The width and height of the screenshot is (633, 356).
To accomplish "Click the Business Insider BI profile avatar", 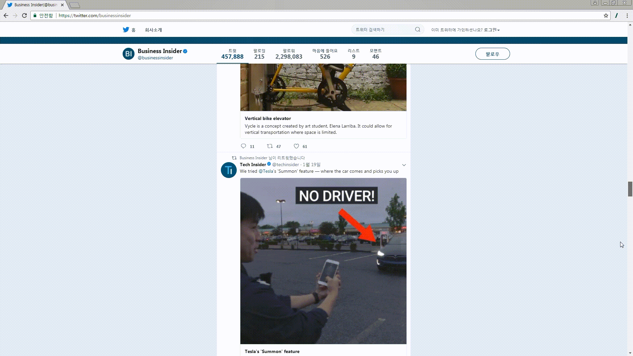I will pyautogui.click(x=129, y=54).
